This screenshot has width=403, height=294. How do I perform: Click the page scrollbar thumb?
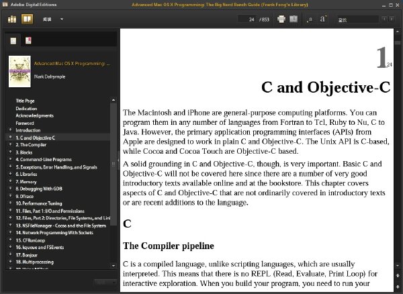(x=398, y=43)
